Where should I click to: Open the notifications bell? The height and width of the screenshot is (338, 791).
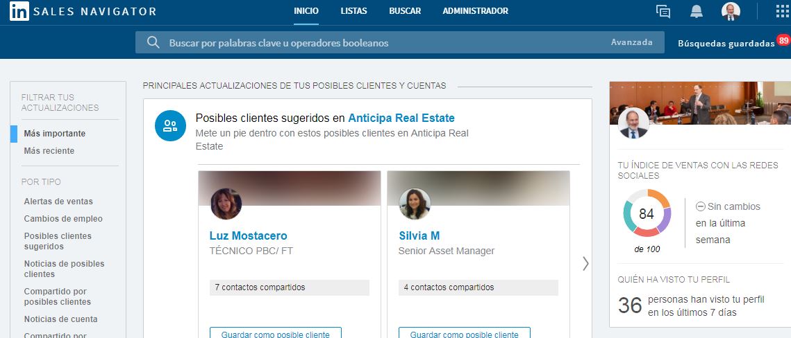click(696, 11)
